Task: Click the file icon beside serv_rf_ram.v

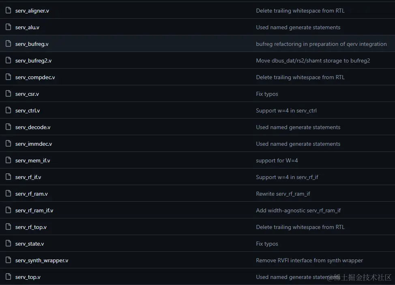Action: (x=8, y=194)
